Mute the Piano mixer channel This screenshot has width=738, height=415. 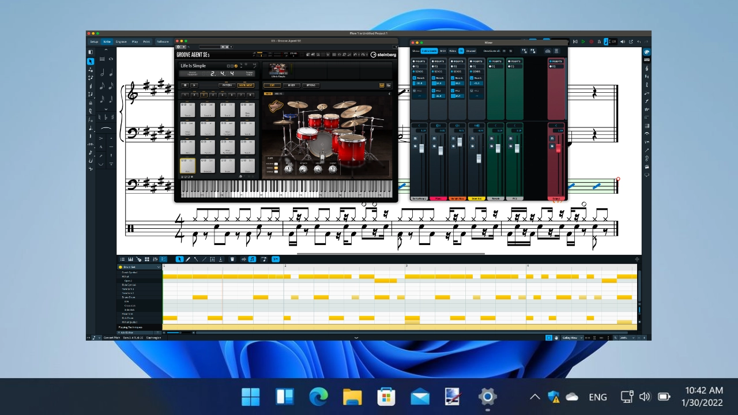[434, 138]
